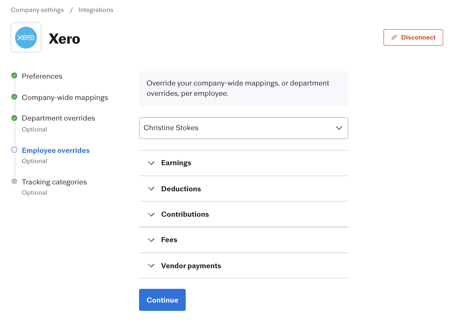Screen dimensions: 471x329
Task: Click the Xero logo icon
Action: pos(26,37)
